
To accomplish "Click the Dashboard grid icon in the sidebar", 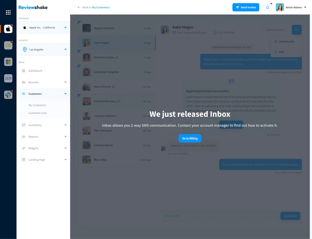I will [x=24, y=70].
